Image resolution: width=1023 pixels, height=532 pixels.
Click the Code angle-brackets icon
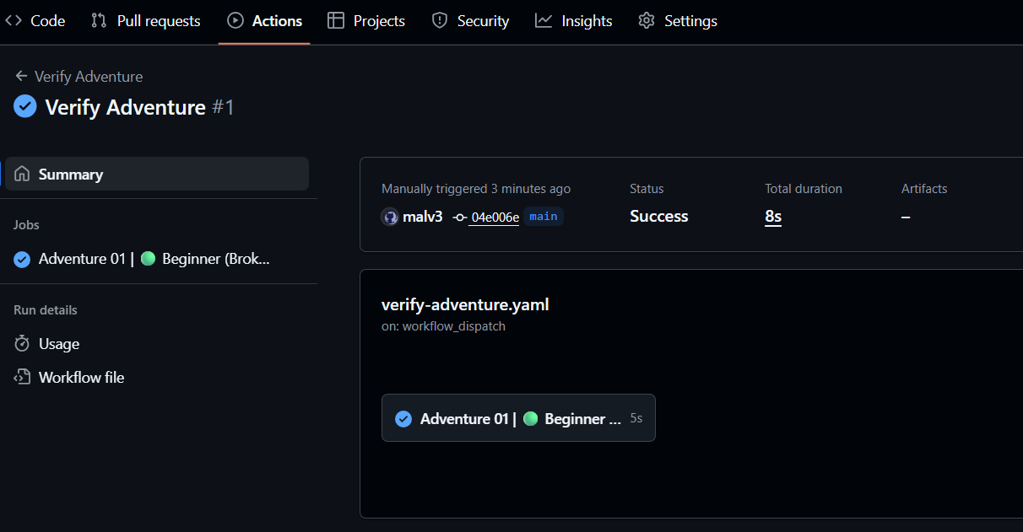click(x=14, y=21)
